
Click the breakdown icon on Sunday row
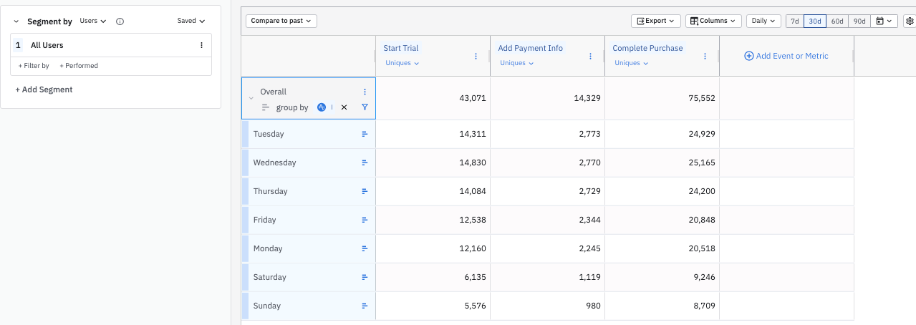pyautogui.click(x=365, y=306)
